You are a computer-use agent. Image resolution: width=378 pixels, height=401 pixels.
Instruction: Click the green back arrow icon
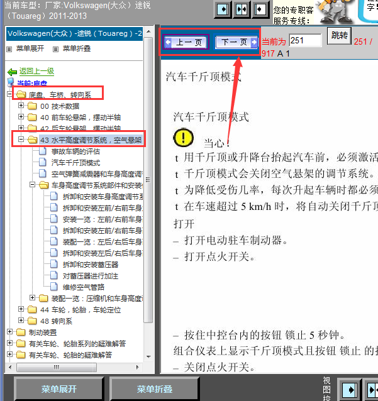pyautogui.click(x=12, y=72)
